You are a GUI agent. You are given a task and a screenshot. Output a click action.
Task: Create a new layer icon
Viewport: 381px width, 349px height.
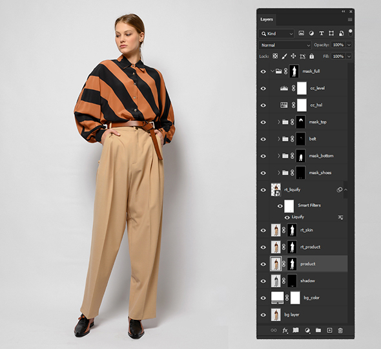tap(329, 330)
